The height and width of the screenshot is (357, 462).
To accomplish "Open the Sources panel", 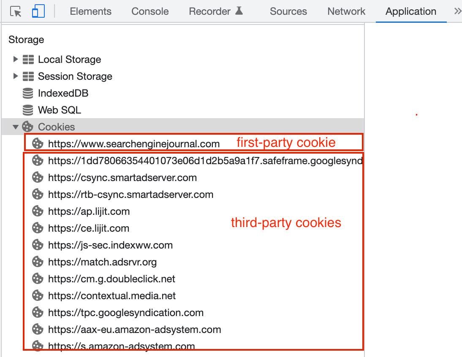I will (x=288, y=11).
